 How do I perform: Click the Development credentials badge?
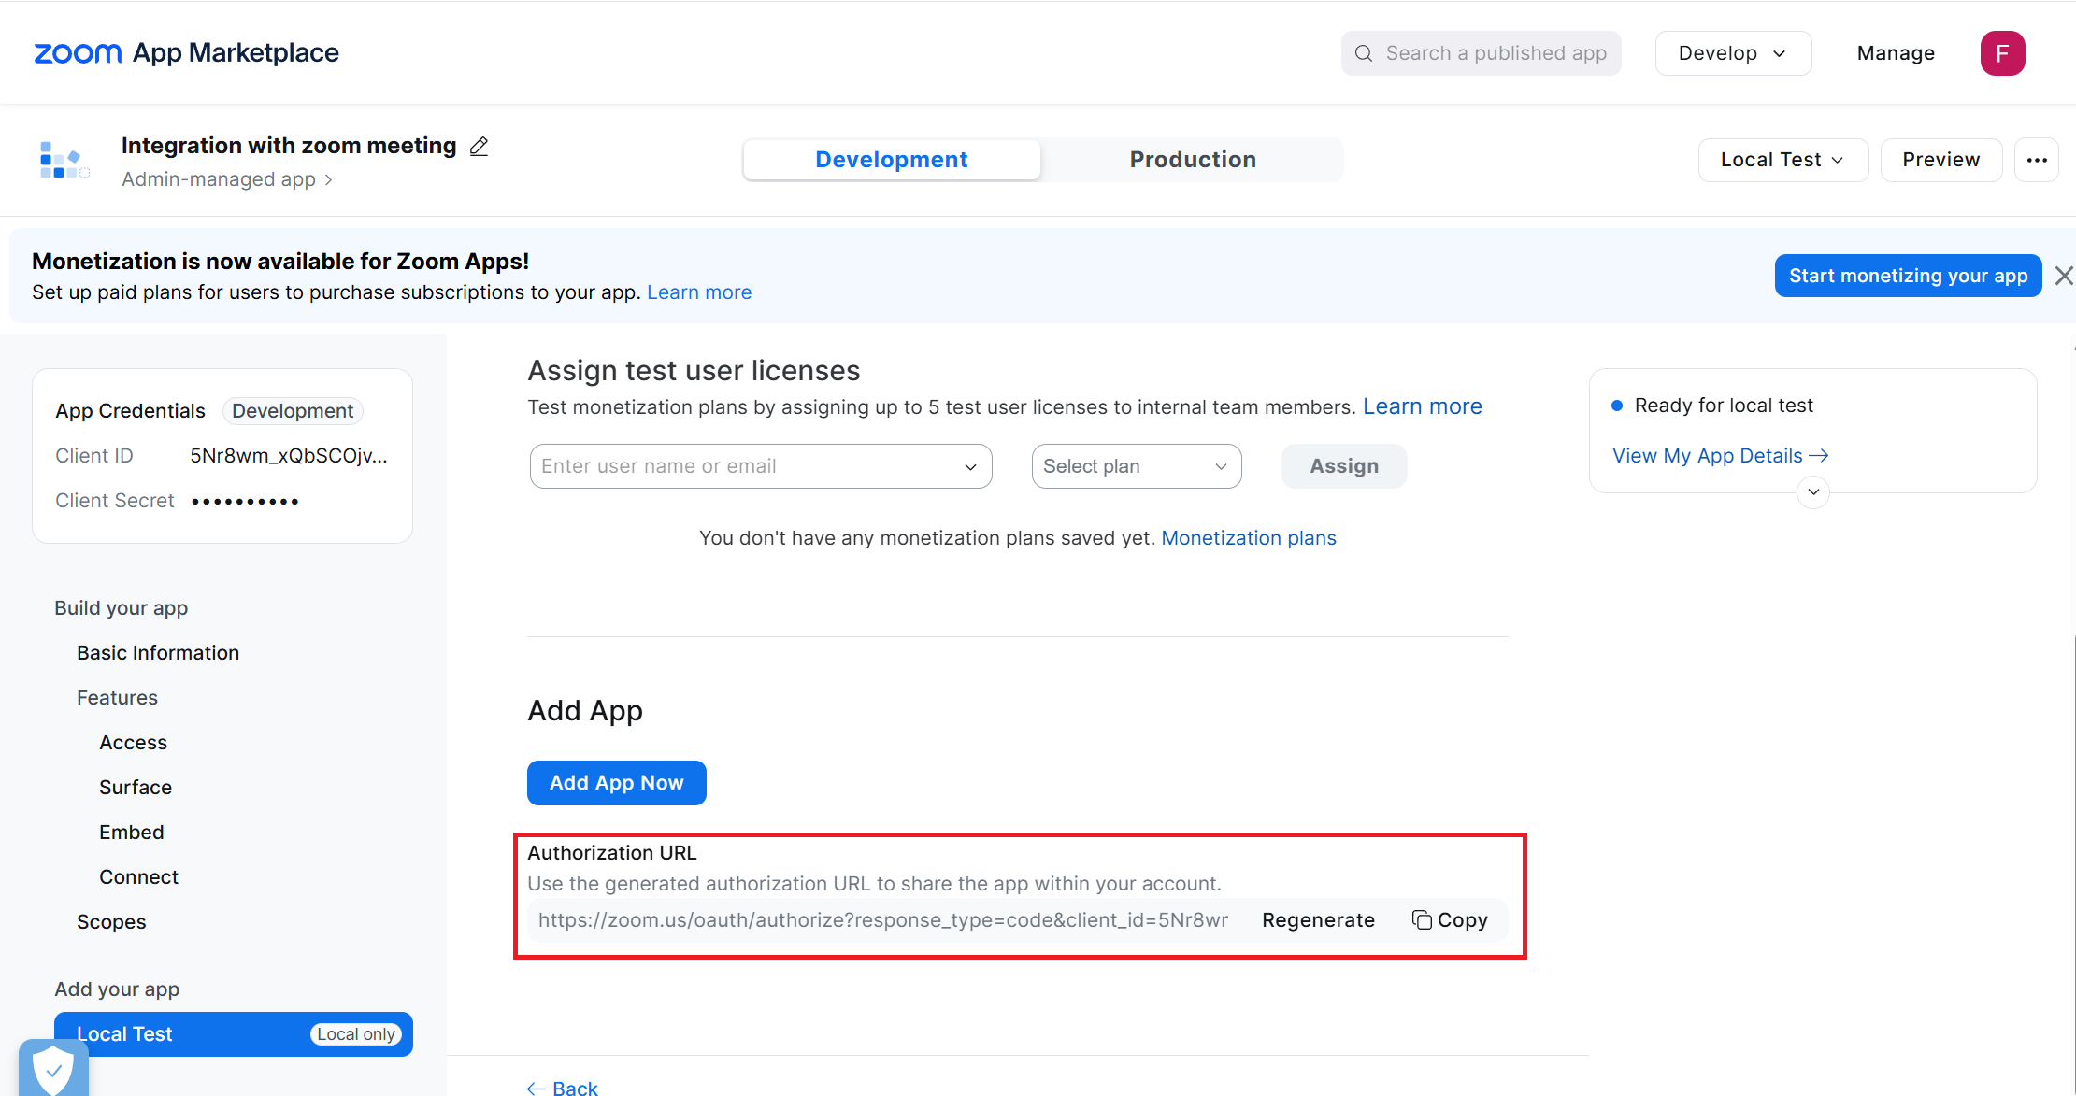(x=293, y=411)
